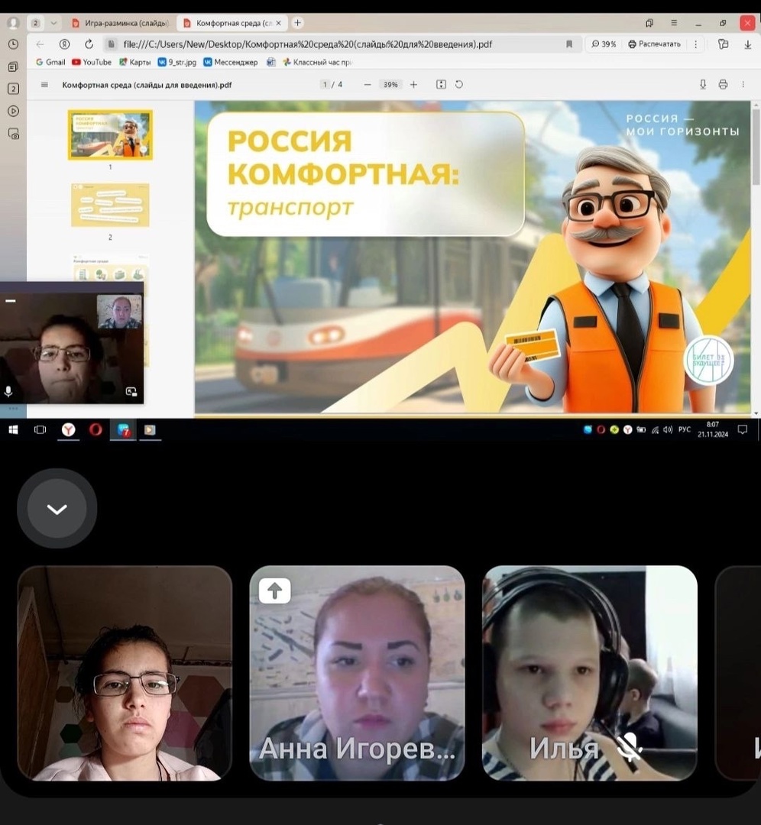Click screen share icon in floating call window

pos(131,392)
